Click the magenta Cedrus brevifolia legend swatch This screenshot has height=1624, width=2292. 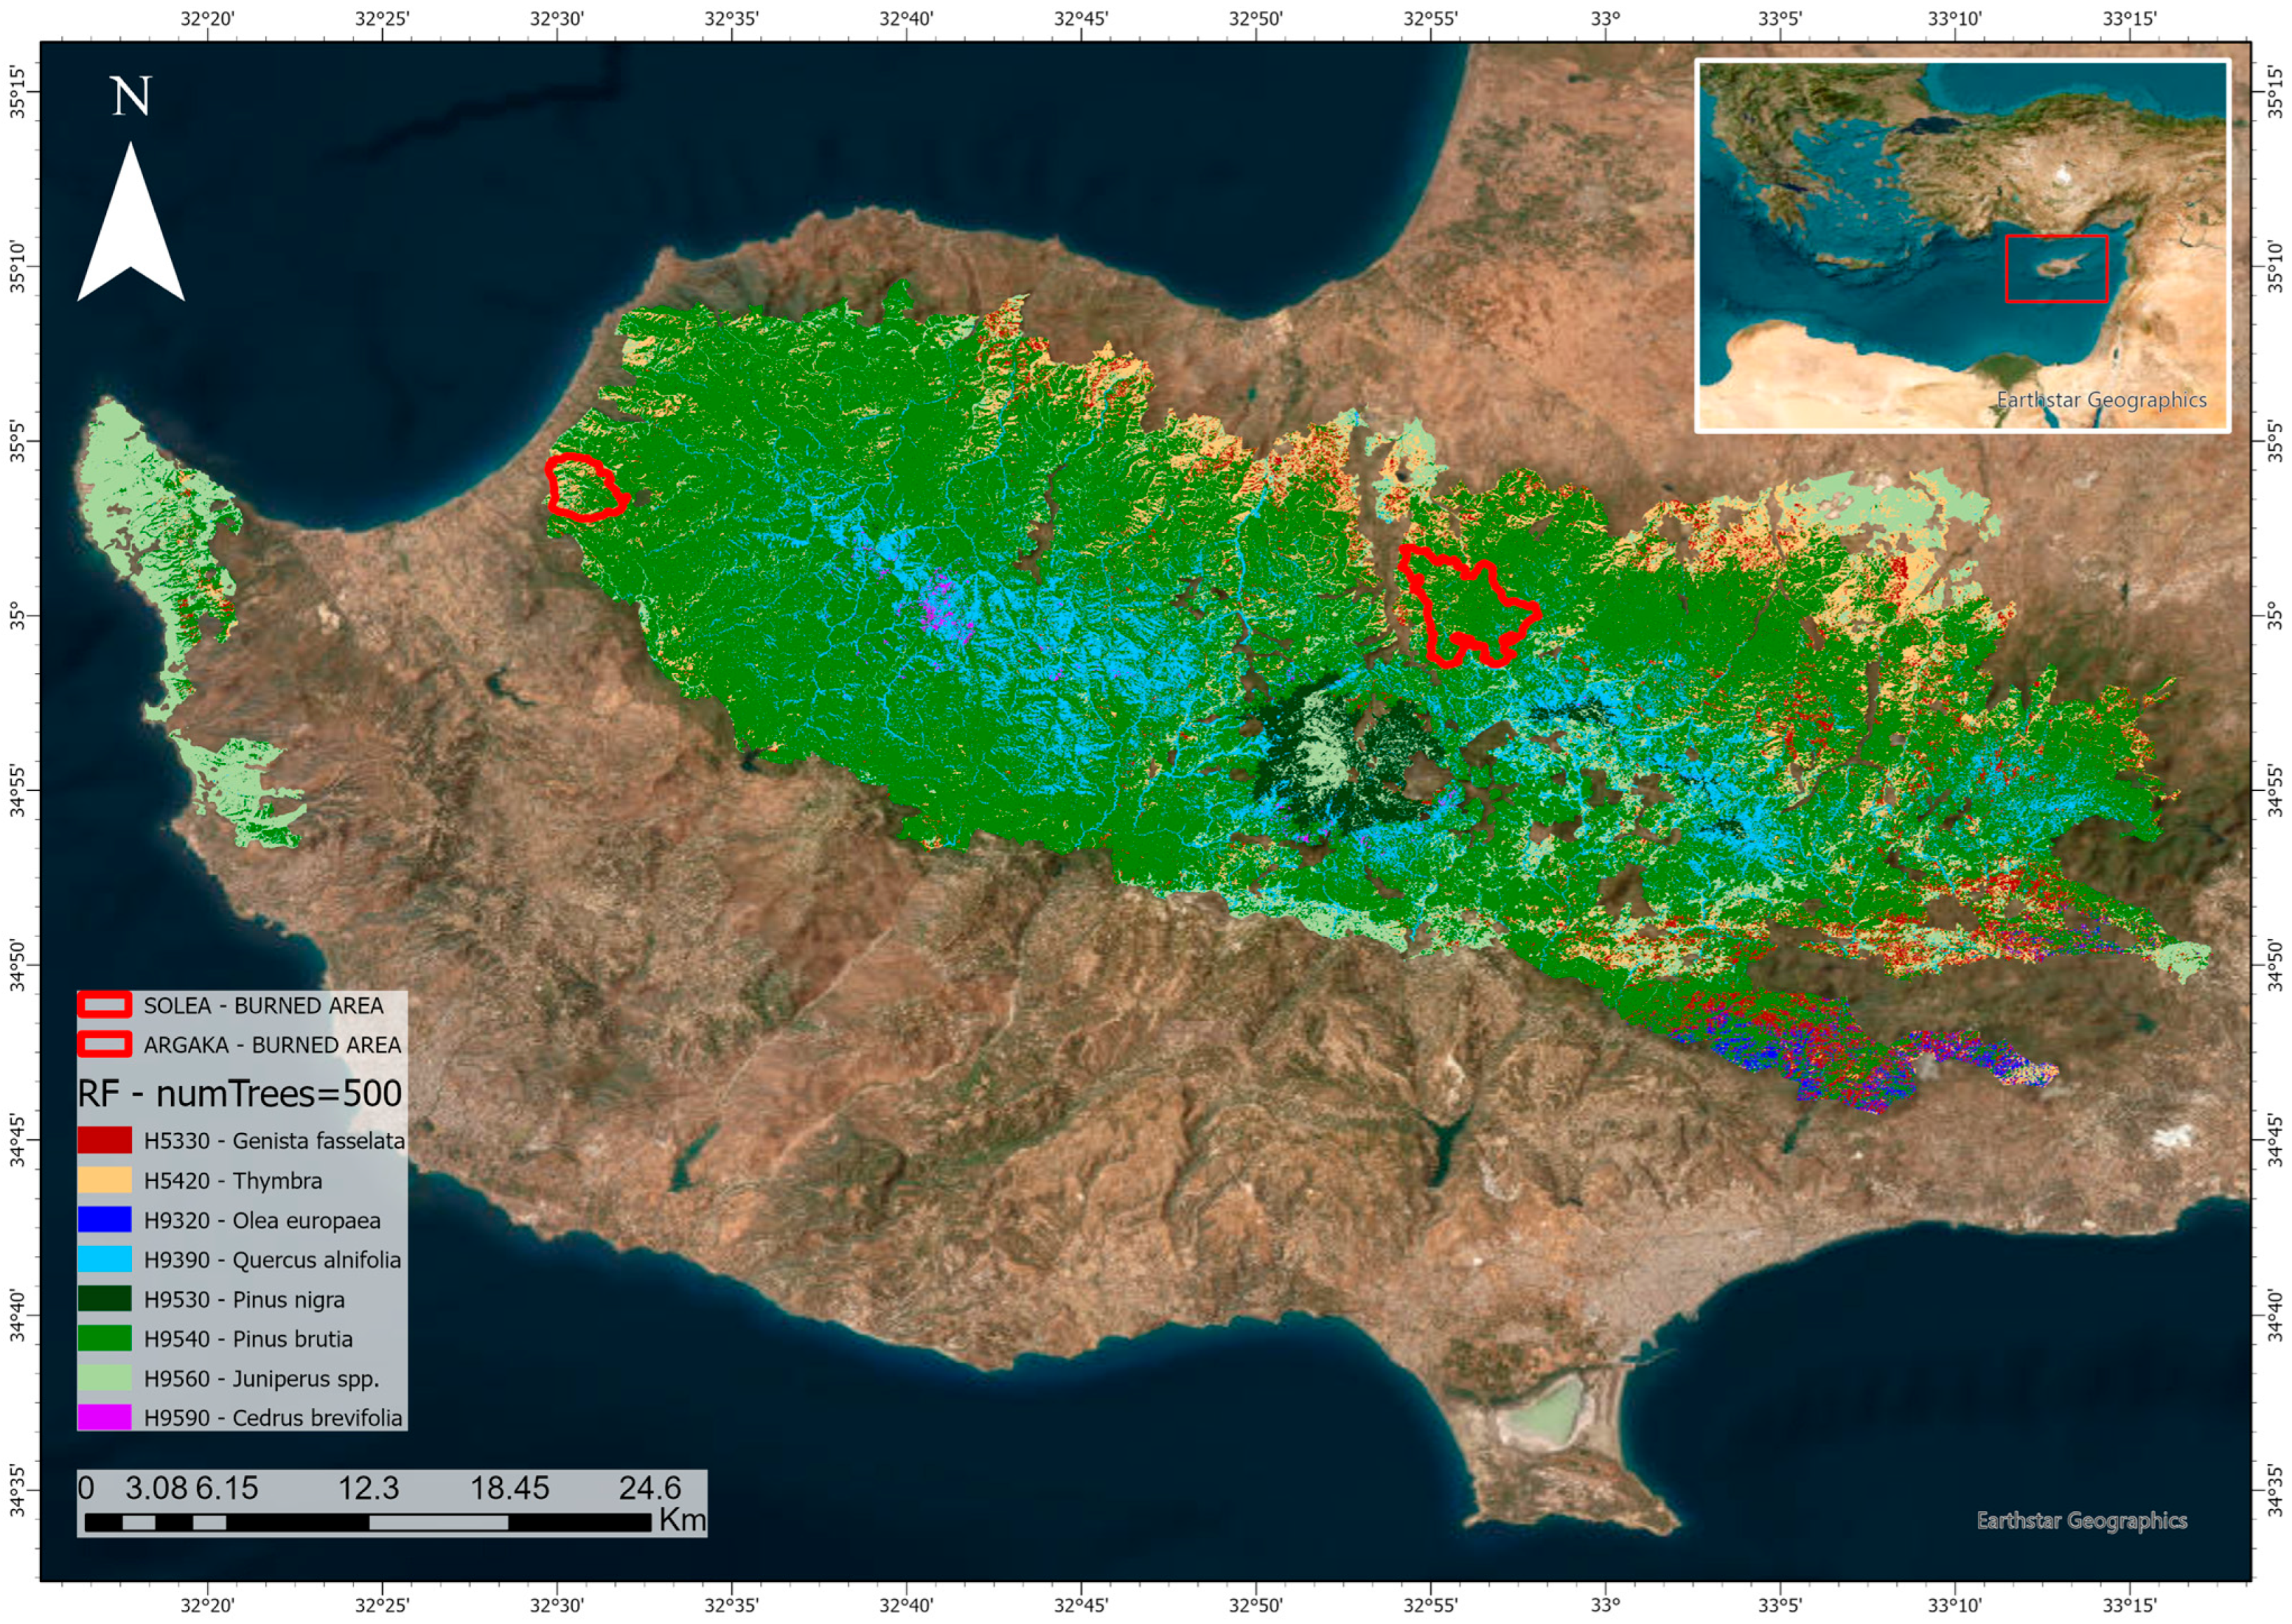pos(104,1417)
